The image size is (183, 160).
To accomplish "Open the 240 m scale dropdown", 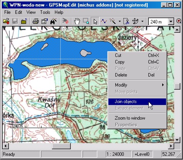I will [x=171, y=22].
